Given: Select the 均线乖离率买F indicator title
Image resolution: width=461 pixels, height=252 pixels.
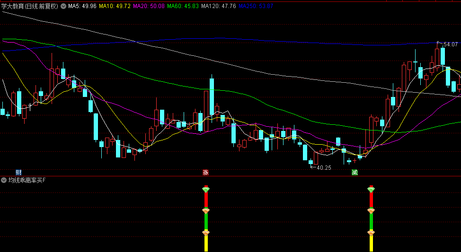Looking at the screenshot, I should tap(27, 180).
